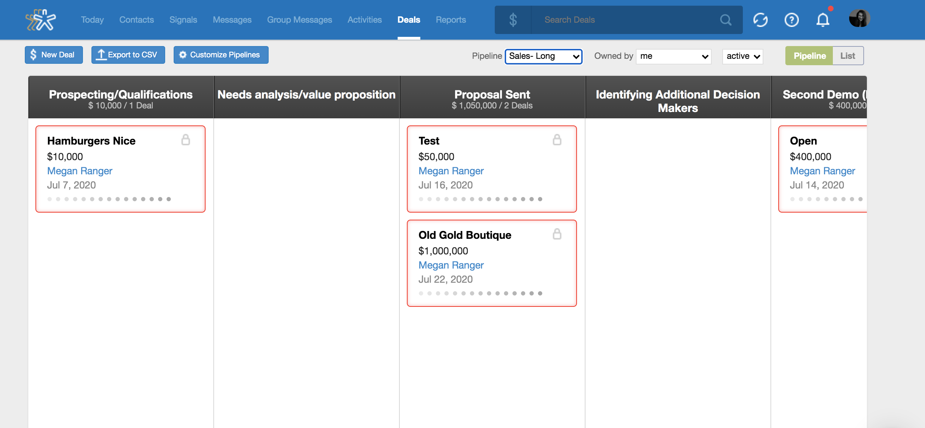Open the Owned by dropdown
This screenshot has height=428, width=925.
(x=673, y=56)
